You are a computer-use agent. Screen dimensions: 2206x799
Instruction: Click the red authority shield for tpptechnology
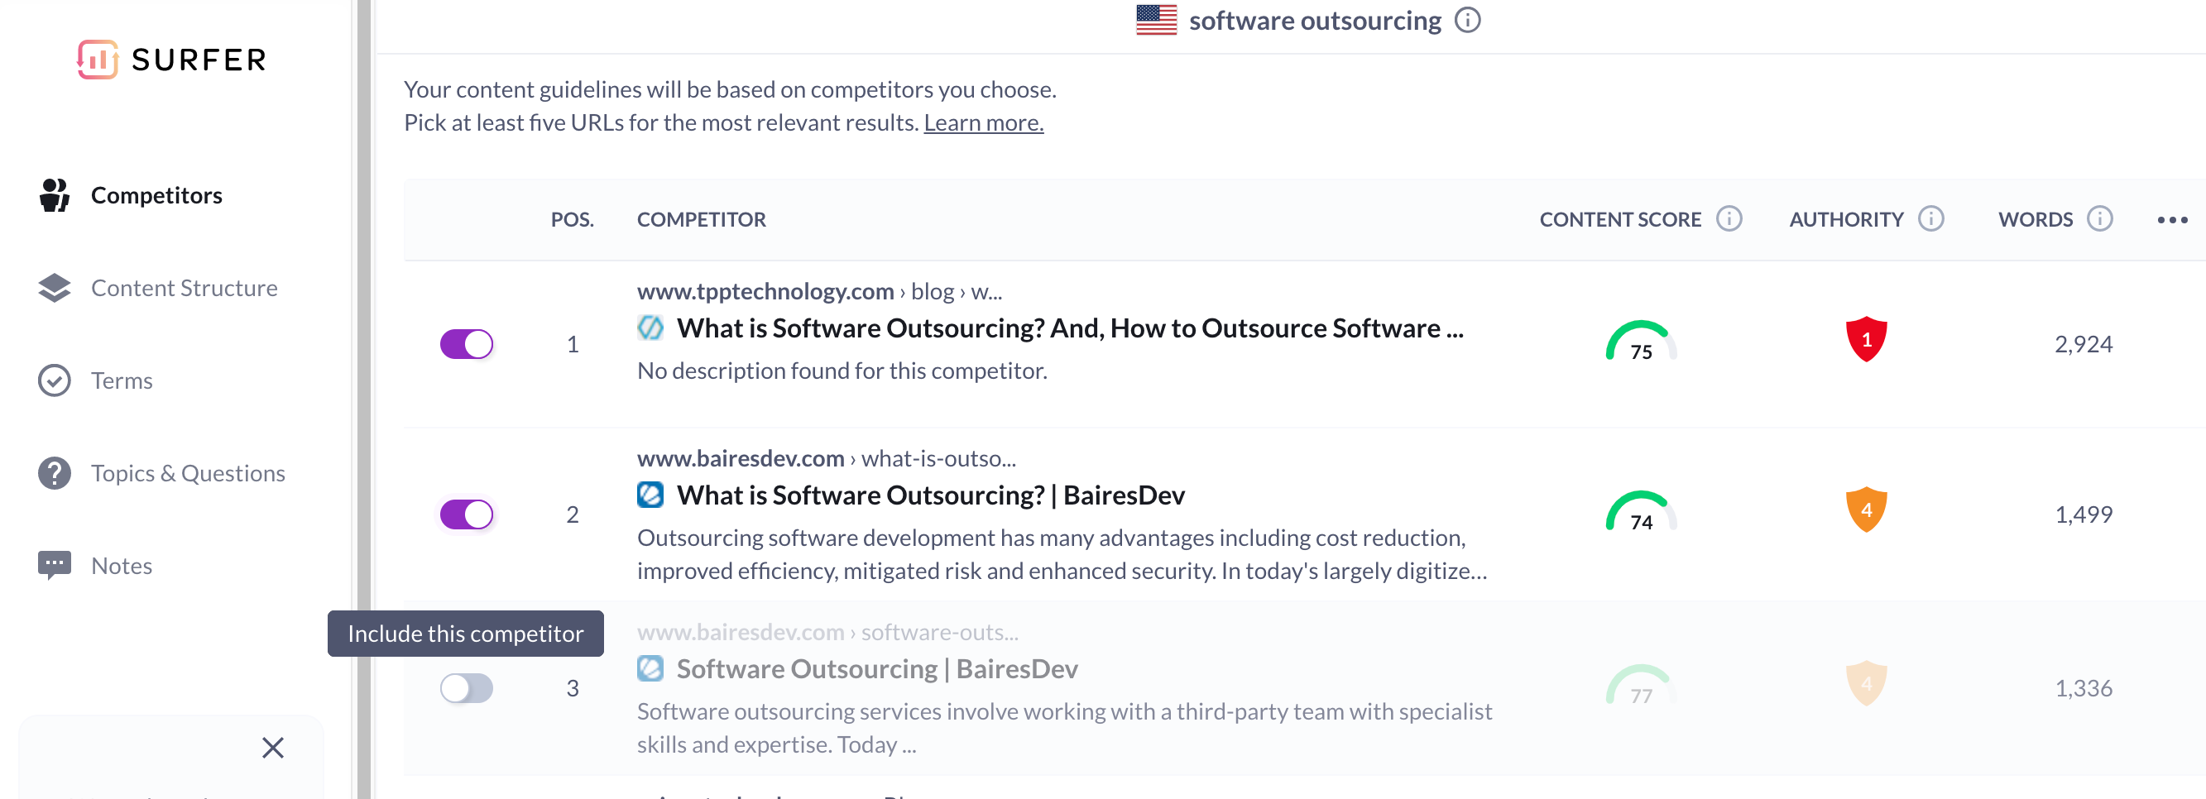click(1866, 339)
